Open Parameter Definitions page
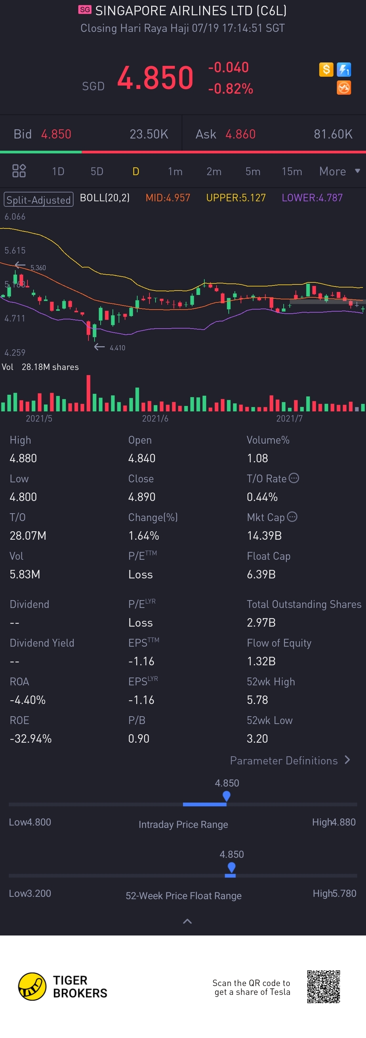 tap(290, 760)
